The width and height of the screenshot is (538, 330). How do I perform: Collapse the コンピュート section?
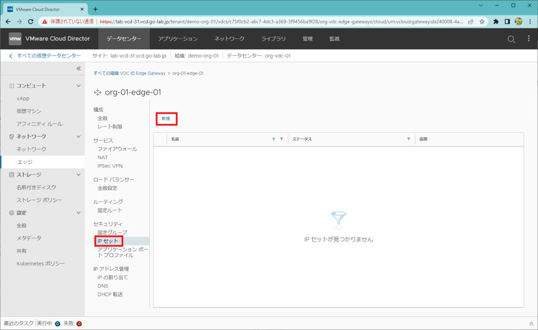pyautogui.click(x=78, y=85)
